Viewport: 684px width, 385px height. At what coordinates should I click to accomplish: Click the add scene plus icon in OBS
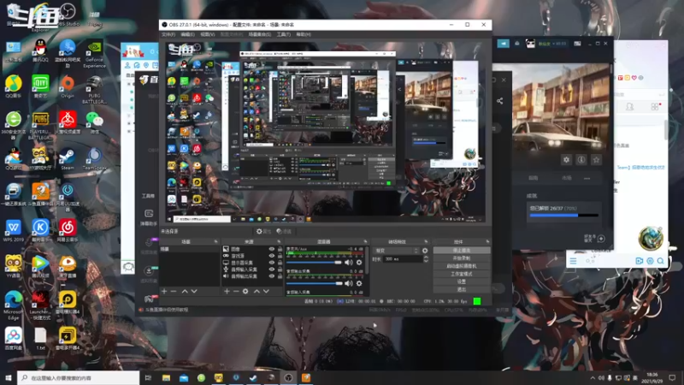tap(164, 291)
